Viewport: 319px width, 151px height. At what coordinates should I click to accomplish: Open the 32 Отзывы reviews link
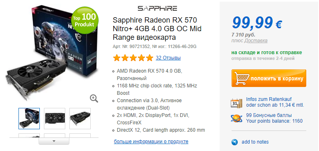point(168,58)
